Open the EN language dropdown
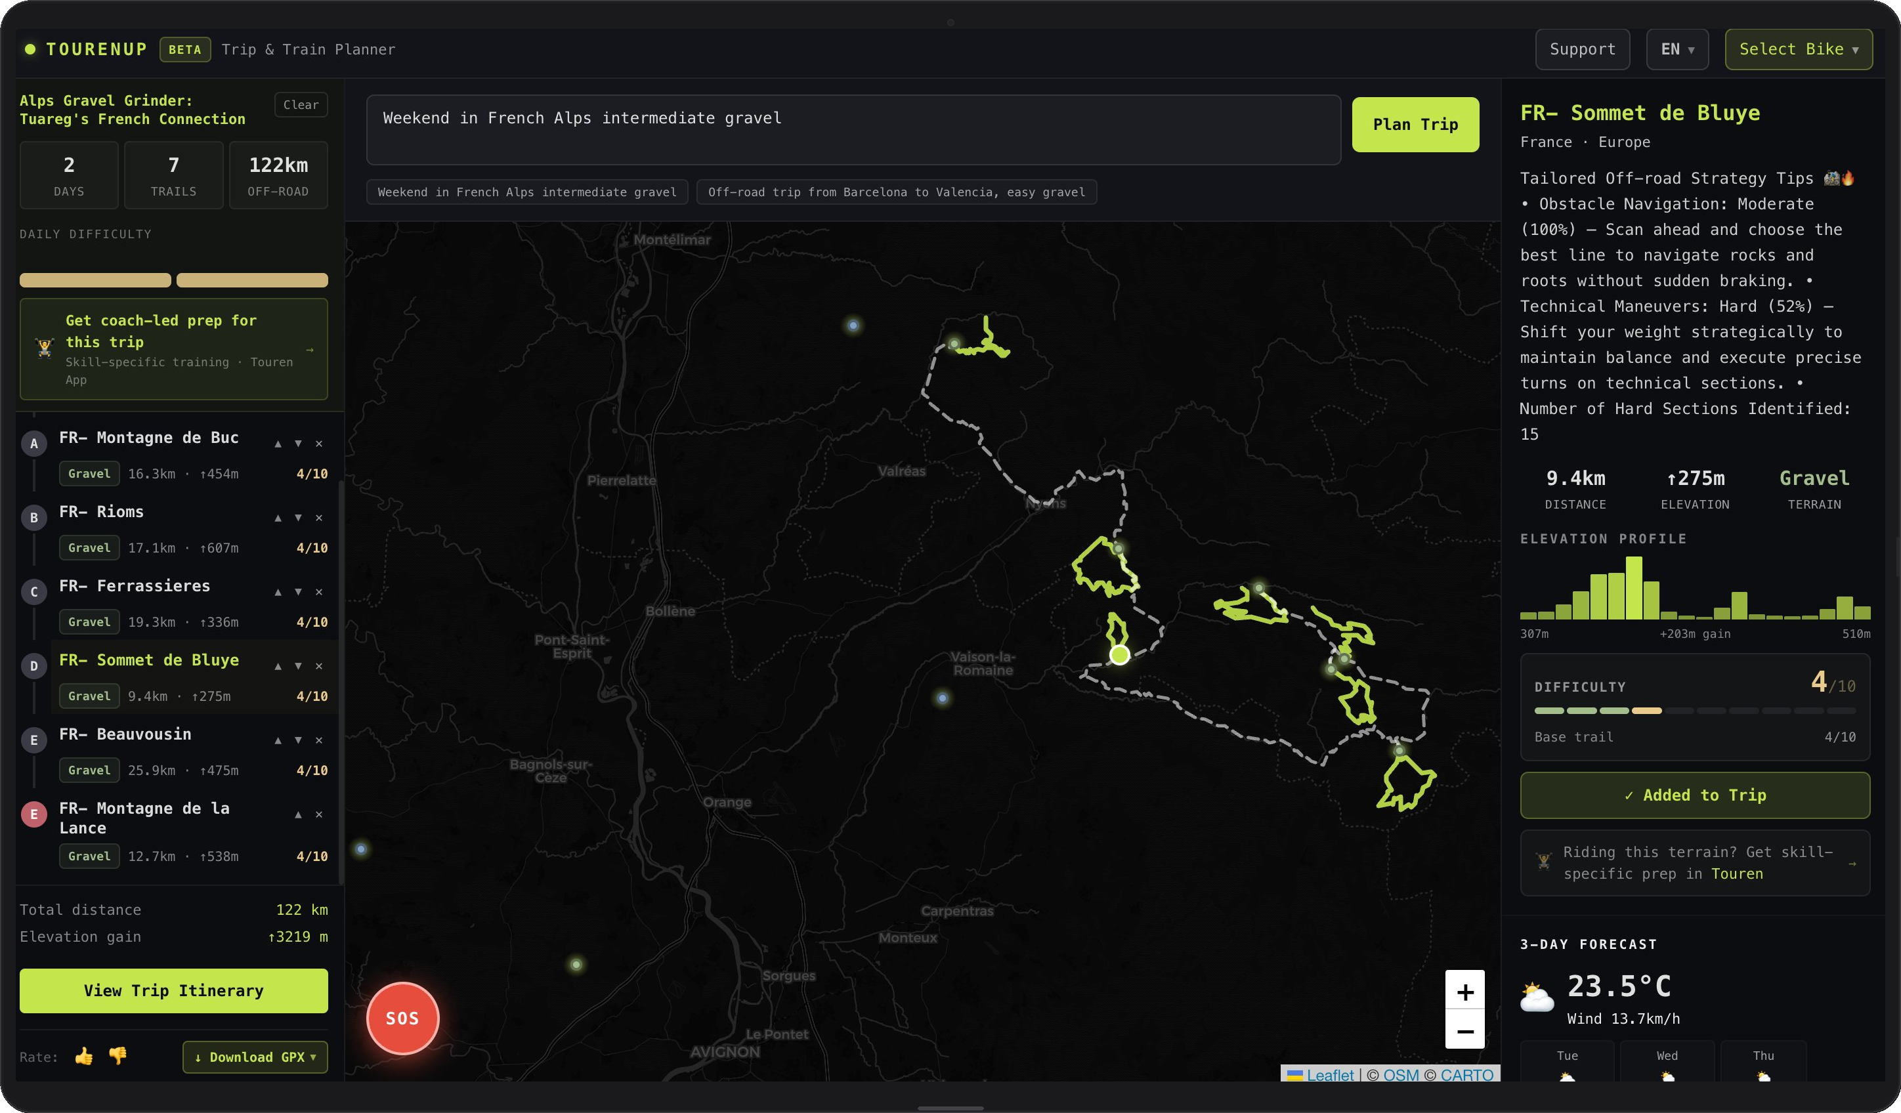This screenshot has width=1901, height=1113. click(1677, 49)
